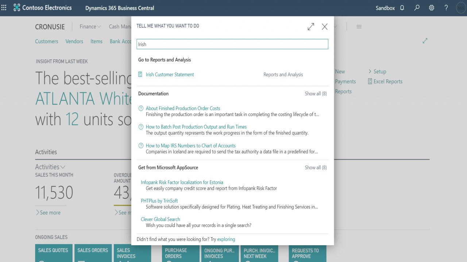Click the CRONUSIE company name
Image resolution: width=467 pixels, height=262 pixels.
(50, 27)
